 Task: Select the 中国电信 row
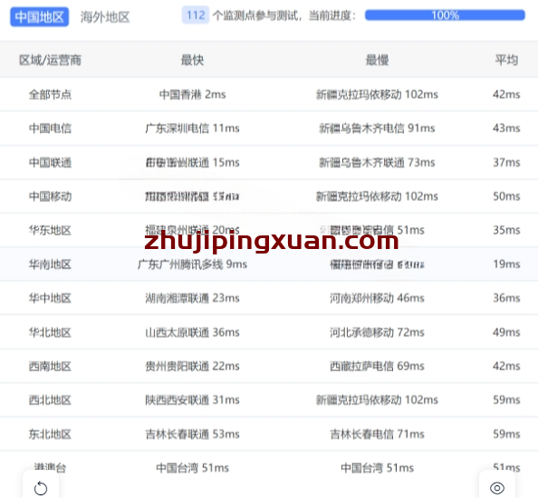point(269,129)
